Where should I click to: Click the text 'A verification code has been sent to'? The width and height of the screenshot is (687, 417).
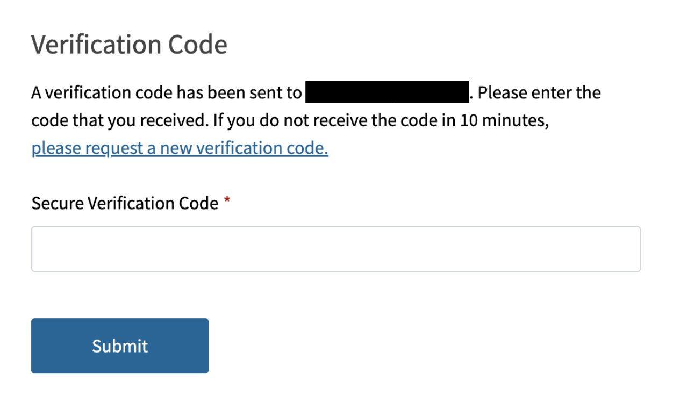pyautogui.click(x=166, y=93)
